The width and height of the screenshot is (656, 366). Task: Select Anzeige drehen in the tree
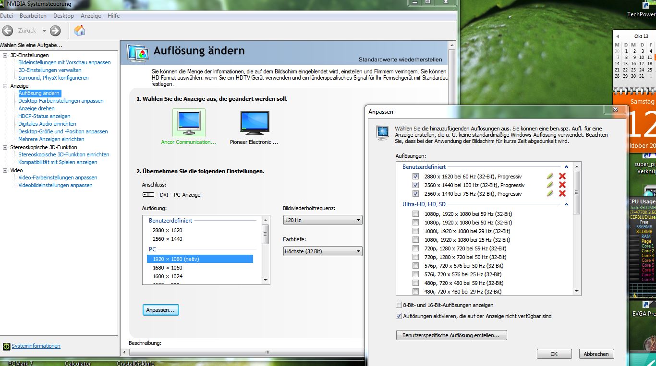click(x=36, y=108)
